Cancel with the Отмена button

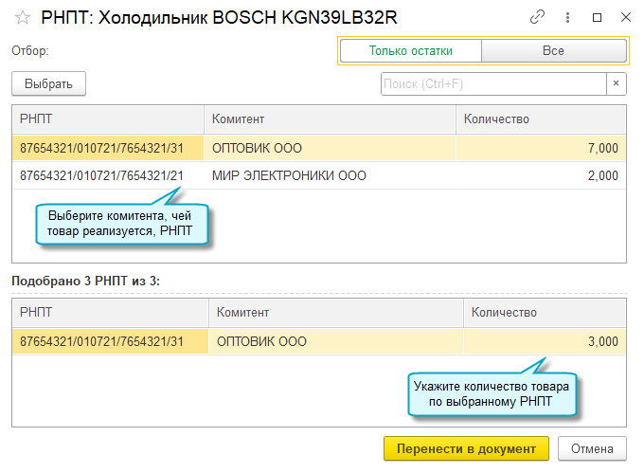(x=592, y=448)
